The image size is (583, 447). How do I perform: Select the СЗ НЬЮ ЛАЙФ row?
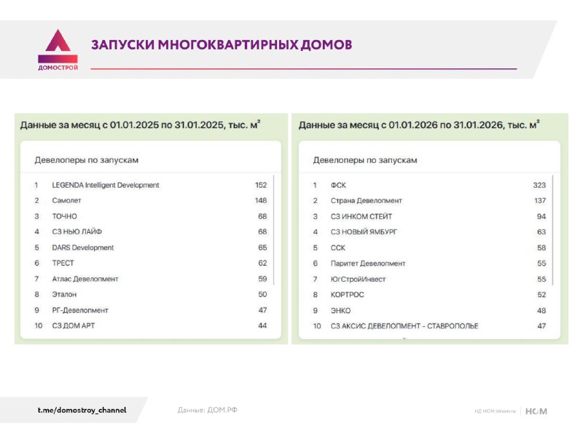click(x=151, y=232)
